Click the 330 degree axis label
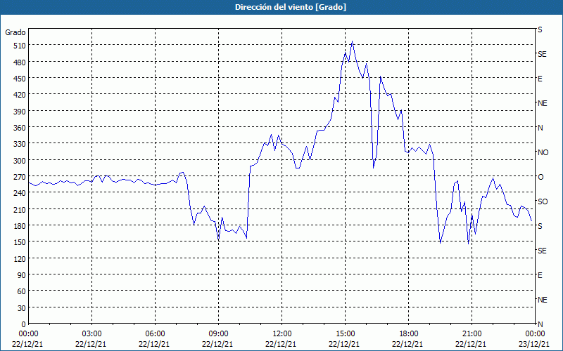This screenshot has height=351, width=563. 19,145
